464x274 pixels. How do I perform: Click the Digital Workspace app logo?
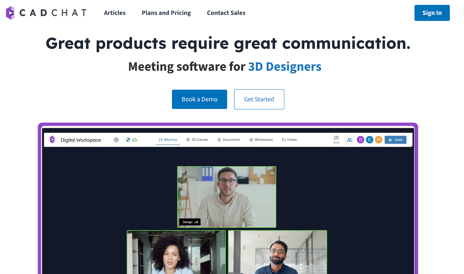52,140
